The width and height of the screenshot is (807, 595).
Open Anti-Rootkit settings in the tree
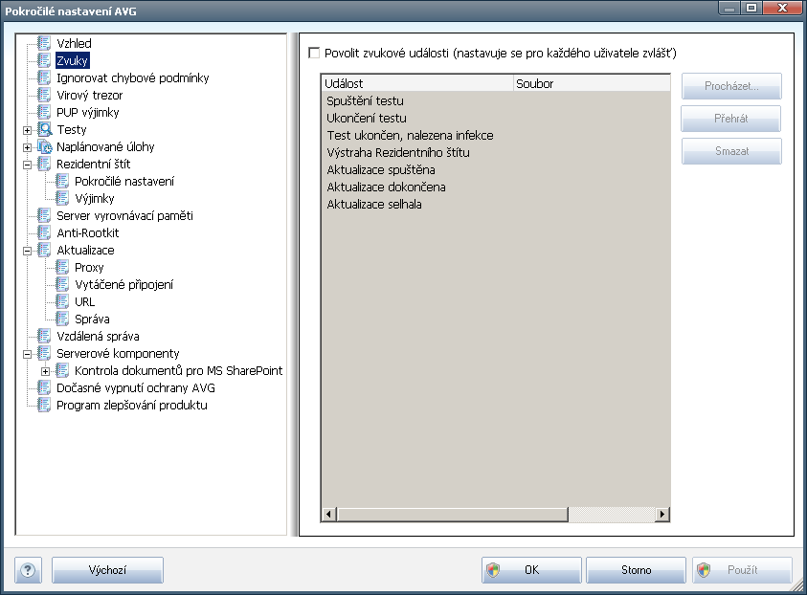[87, 233]
